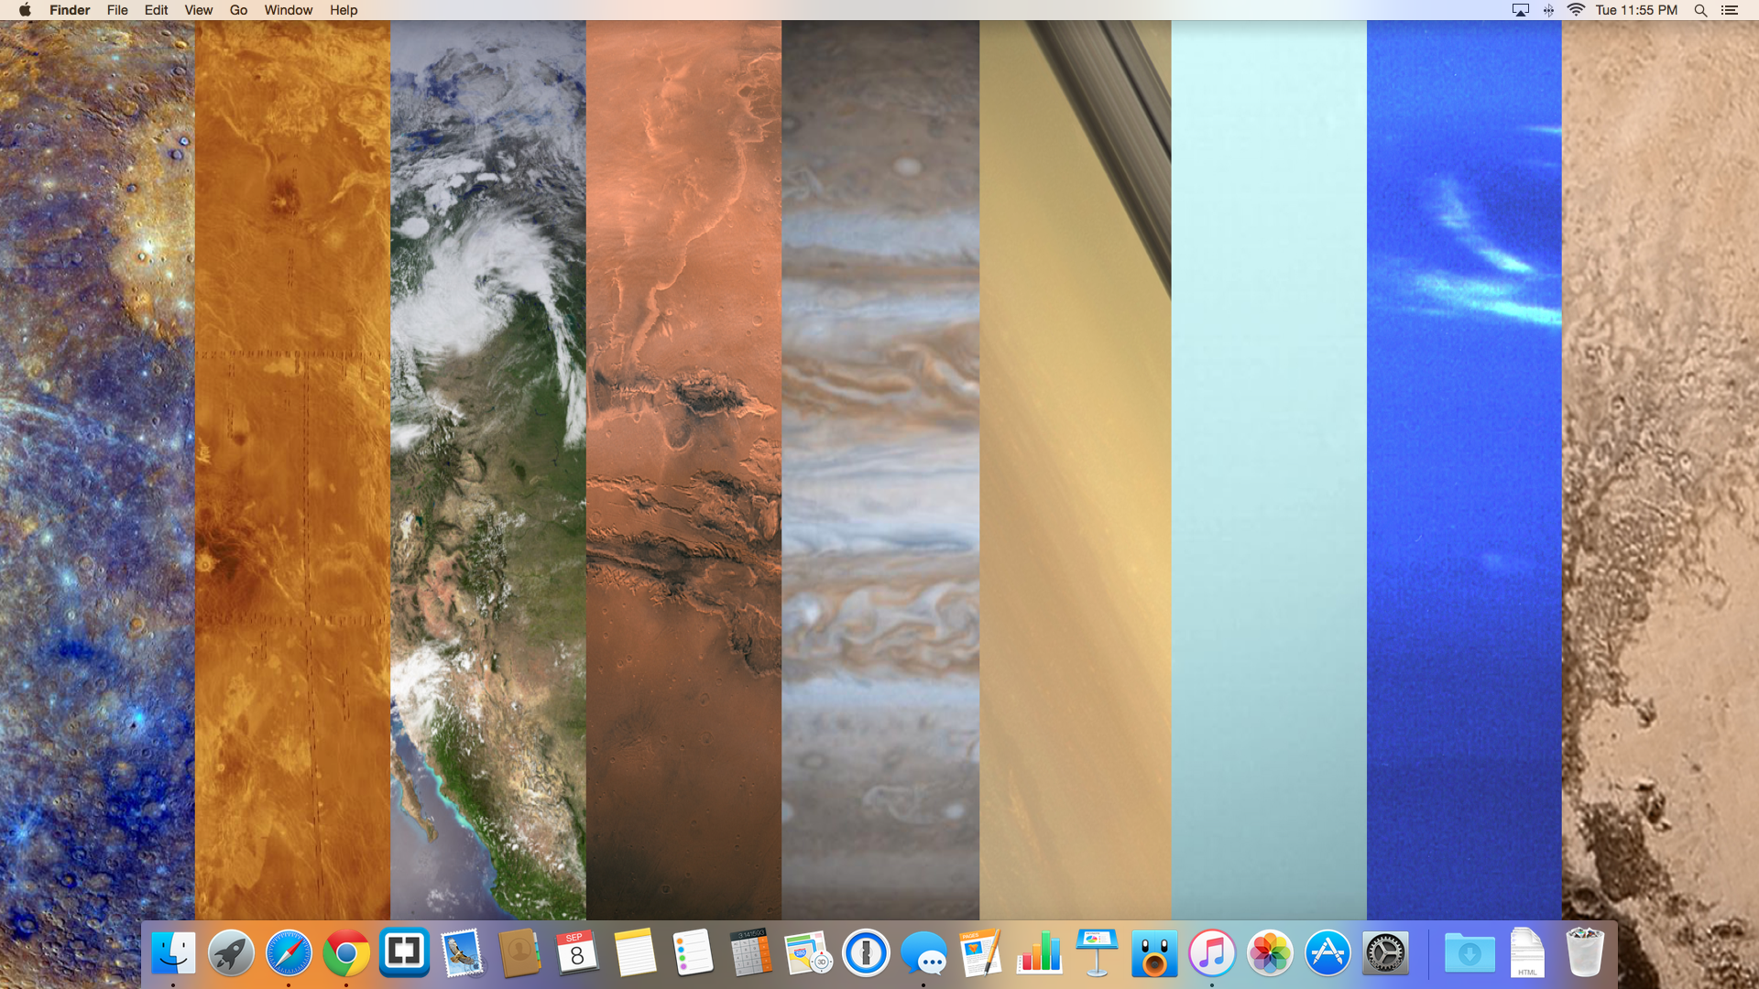Viewport: 1759px width, 989px height.
Task: Launch Tweetbot from the Dock
Action: point(1153,953)
